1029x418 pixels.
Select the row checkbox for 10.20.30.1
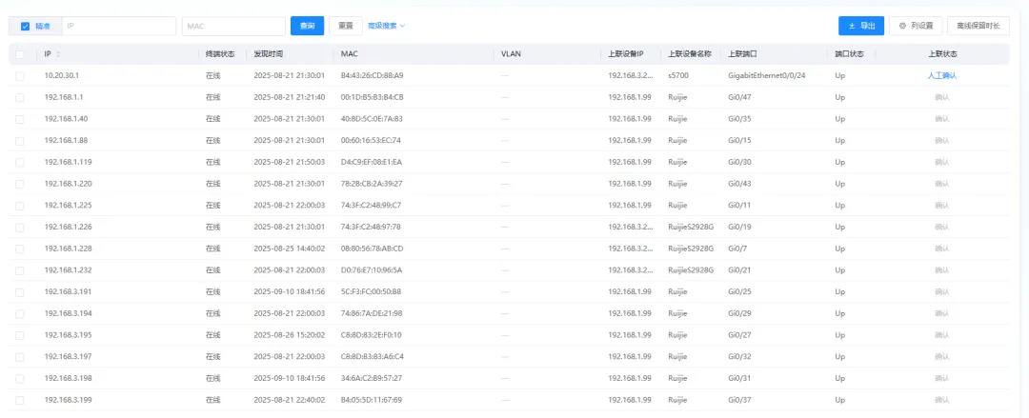pos(20,75)
